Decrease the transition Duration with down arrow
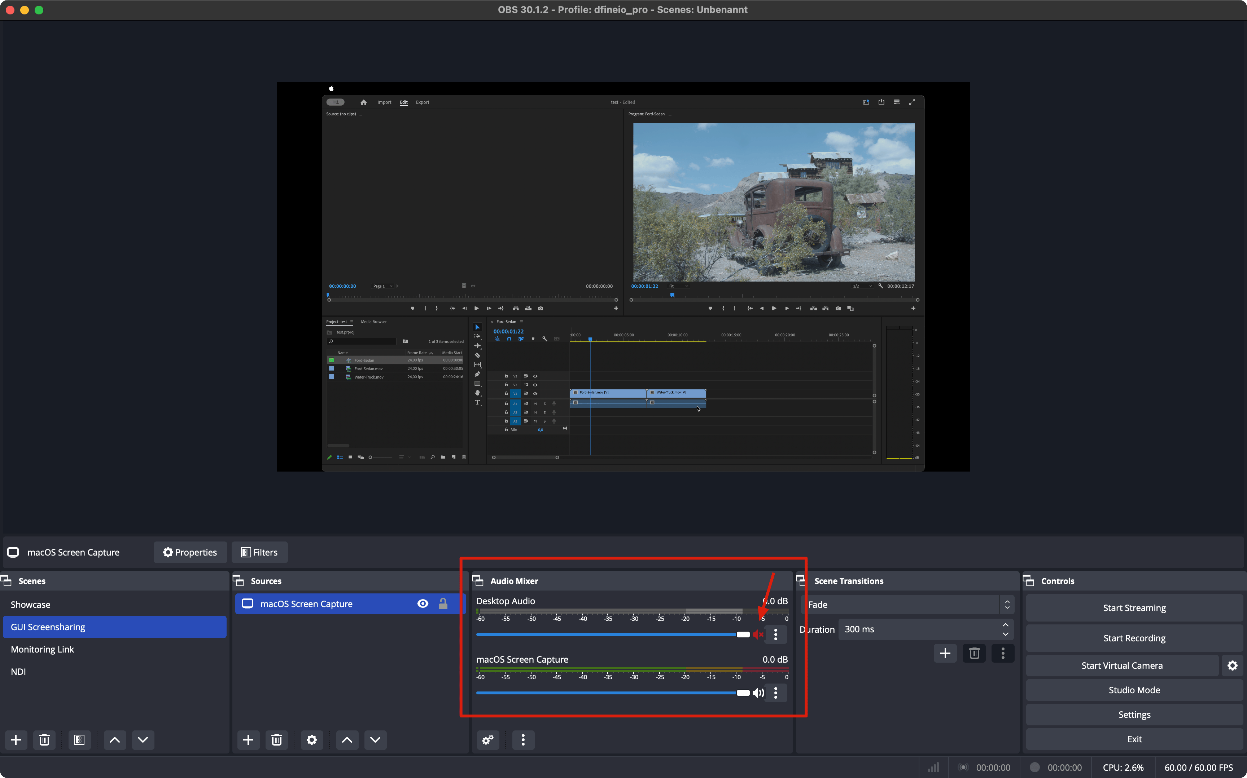Image resolution: width=1247 pixels, height=778 pixels. coord(1006,634)
